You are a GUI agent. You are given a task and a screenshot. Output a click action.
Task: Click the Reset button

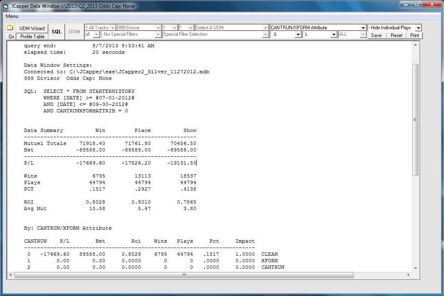click(x=396, y=35)
